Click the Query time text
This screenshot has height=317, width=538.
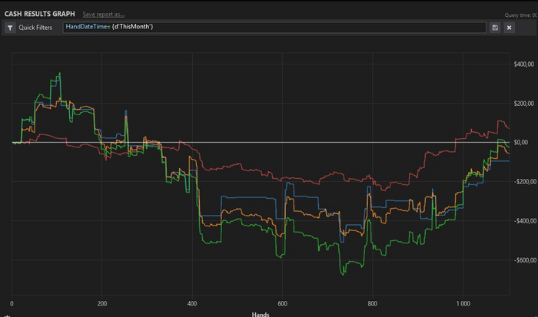[521, 15]
